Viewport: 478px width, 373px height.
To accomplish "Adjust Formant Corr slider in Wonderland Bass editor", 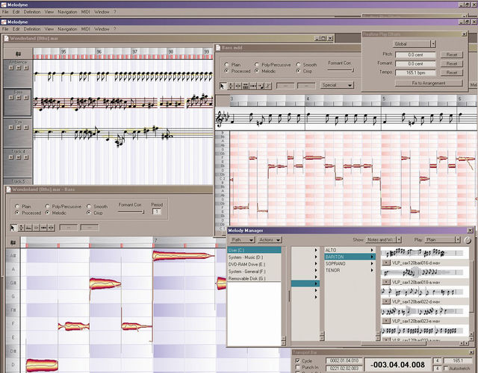I will (131, 212).
